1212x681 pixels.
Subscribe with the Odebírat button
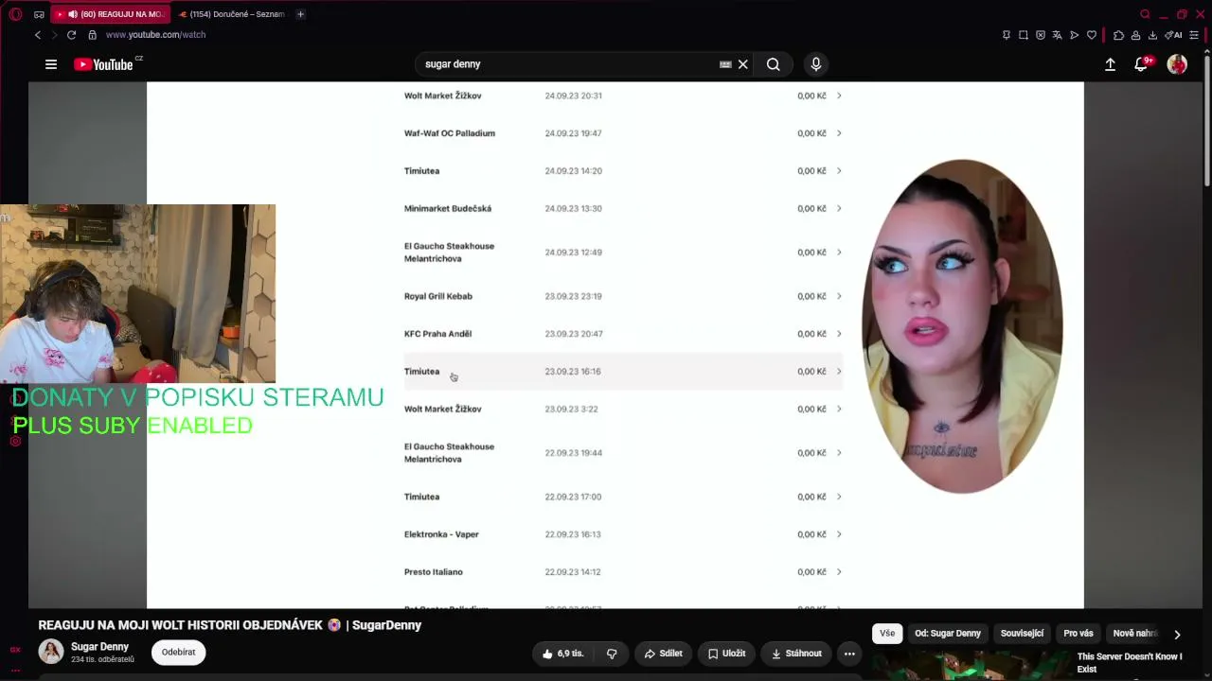[178, 653]
